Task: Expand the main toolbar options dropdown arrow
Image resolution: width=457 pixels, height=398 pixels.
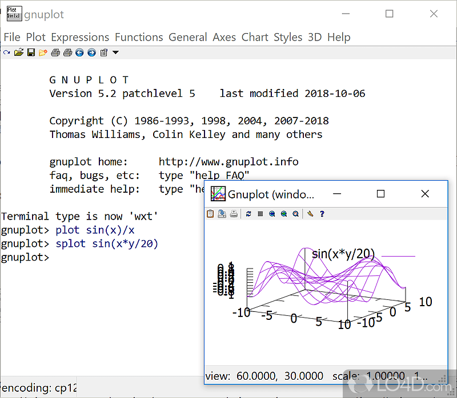Action: tap(116, 52)
